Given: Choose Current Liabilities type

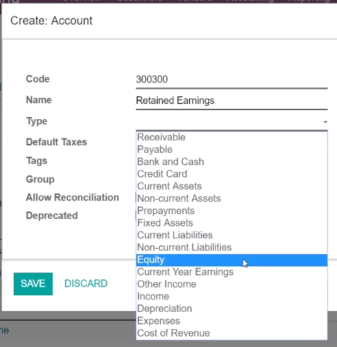Looking at the screenshot, I should point(232,235).
